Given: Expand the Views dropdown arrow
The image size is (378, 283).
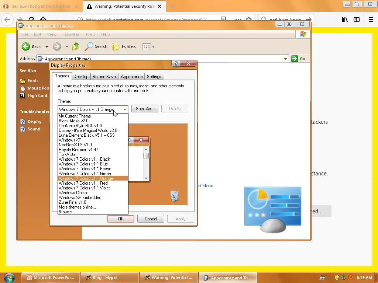Looking at the screenshot, I should click(x=153, y=47).
